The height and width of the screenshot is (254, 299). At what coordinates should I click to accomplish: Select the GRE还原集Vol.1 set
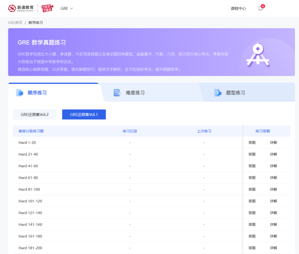[84, 115]
